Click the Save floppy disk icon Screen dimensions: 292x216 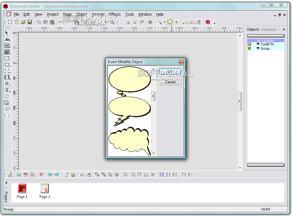click(x=30, y=22)
